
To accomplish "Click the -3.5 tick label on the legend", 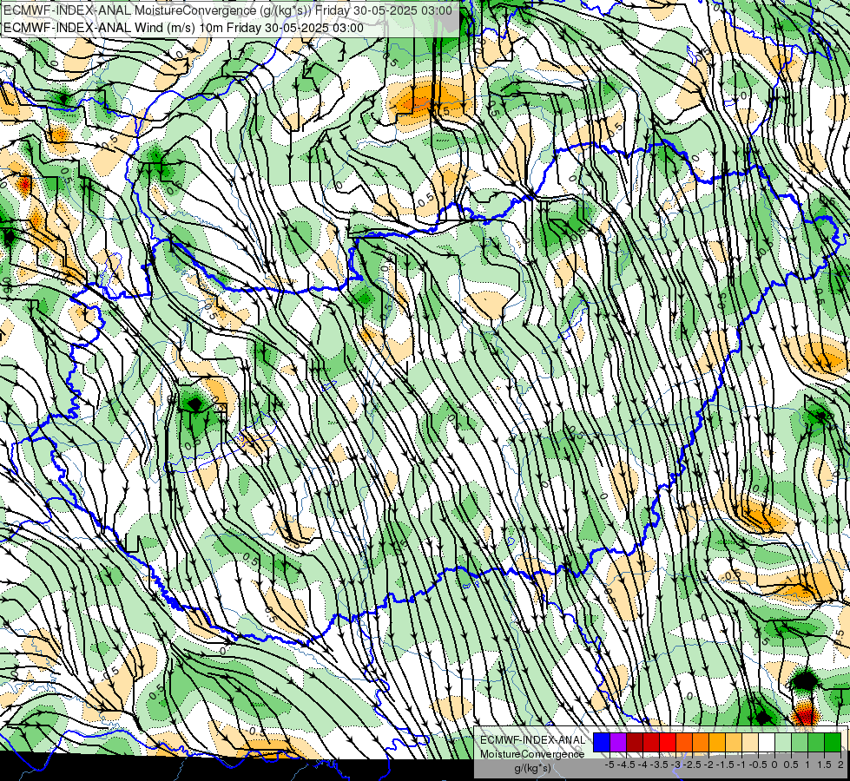I will tap(659, 765).
